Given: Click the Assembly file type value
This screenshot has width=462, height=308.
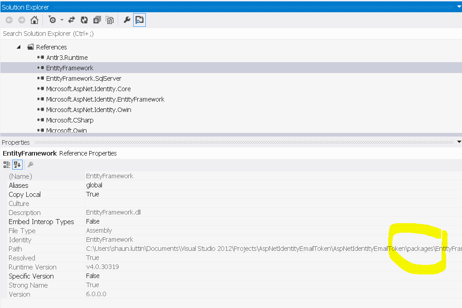Looking at the screenshot, I should pyautogui.click(x=99, y=230).
